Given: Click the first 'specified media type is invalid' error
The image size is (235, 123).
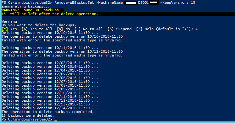Looking at the screenshot, I should coord(83,40).
